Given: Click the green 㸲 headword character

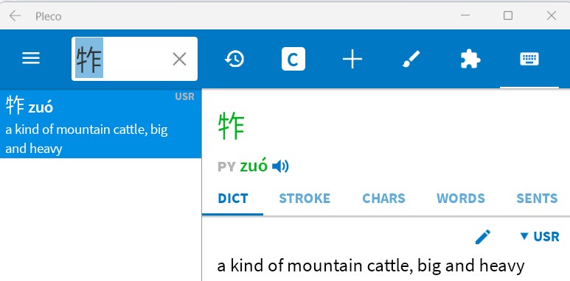Looking at the screenshot, I should tap(232, 126).
